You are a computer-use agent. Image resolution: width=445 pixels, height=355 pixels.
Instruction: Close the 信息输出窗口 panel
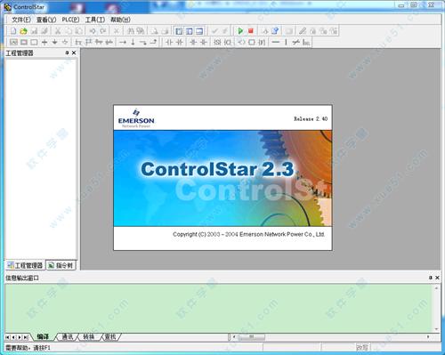click(437, 278)
